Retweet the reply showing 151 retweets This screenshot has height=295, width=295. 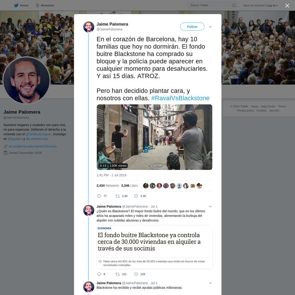coord(117,274)
